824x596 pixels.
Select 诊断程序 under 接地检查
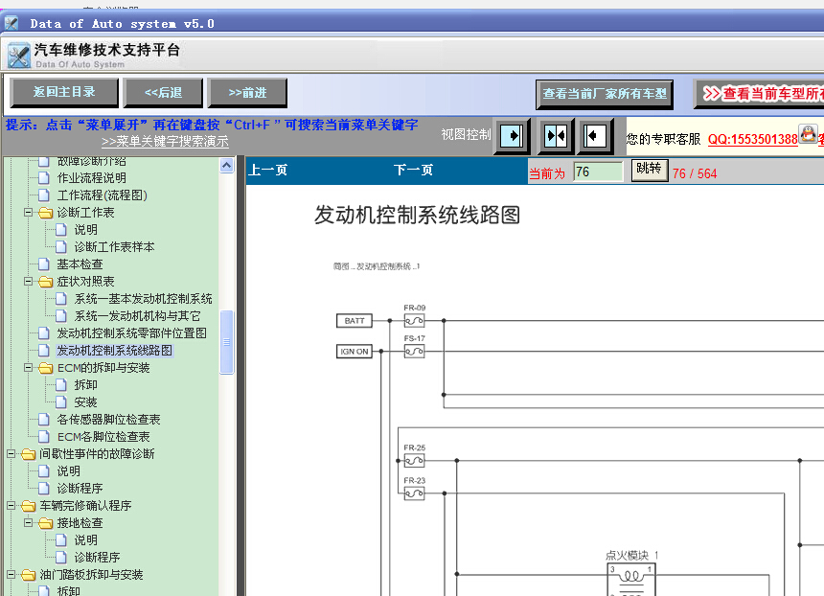97,557
